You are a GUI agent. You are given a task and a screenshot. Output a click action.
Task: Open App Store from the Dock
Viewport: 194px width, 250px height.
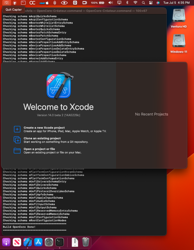pyautogui.click(x=38, y=242)
